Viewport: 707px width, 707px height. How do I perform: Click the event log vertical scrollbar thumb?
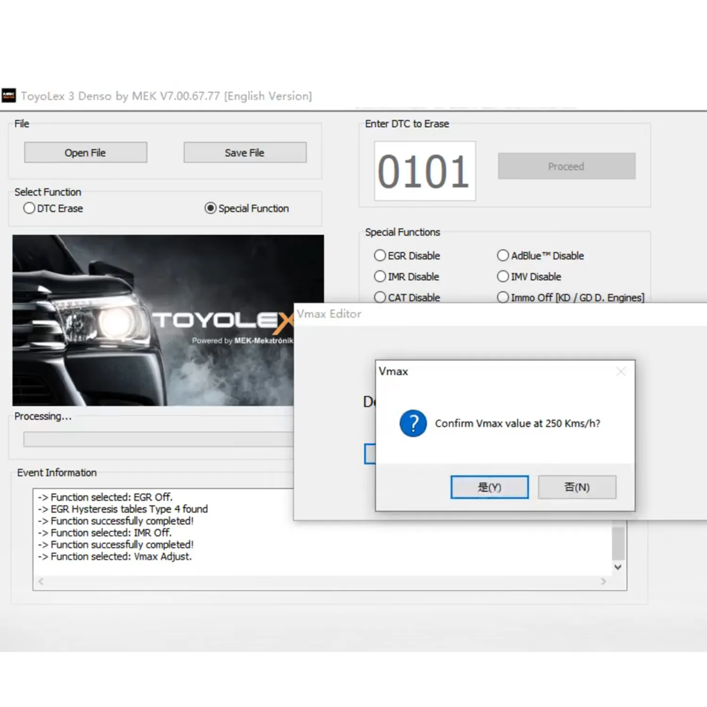618,543
